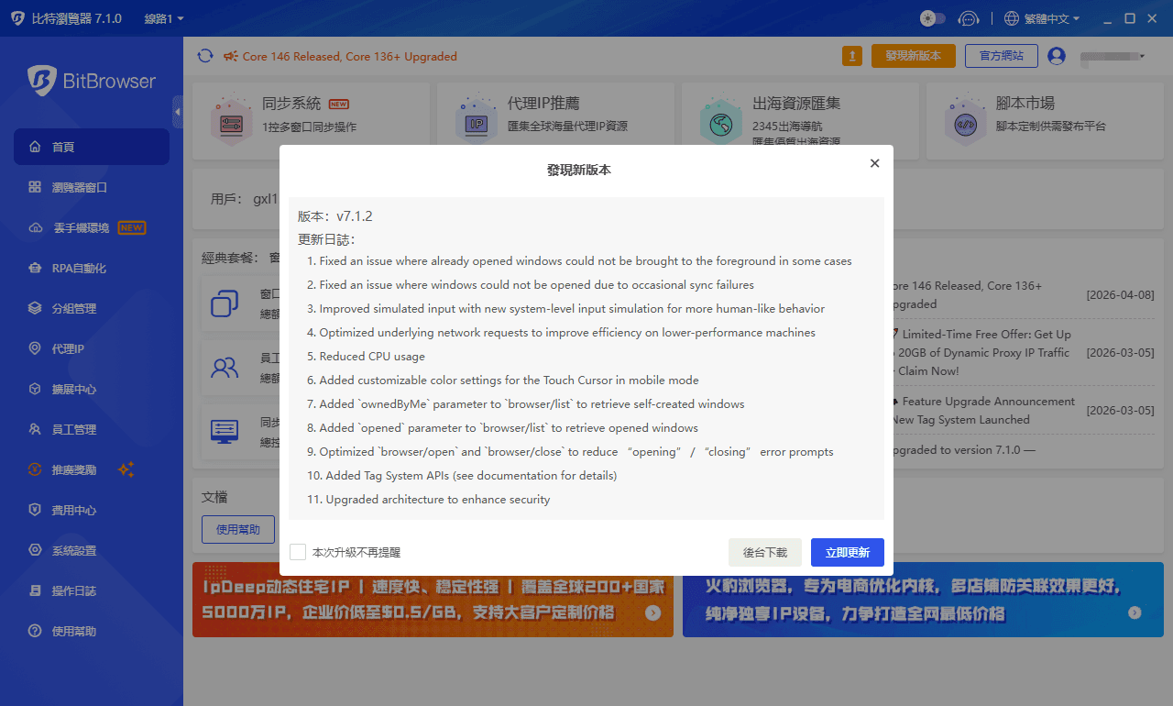Click the sparkle stars next to 推廣獎勵
Screen dimensions: 1173x706
pos(126,469)
